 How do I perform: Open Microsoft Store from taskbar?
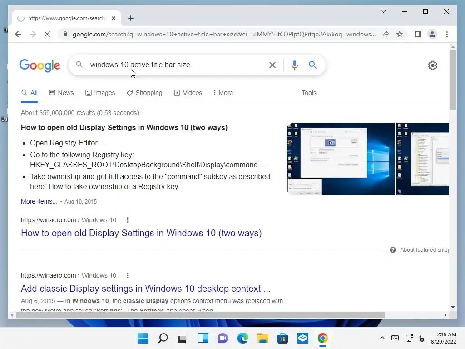282,338
